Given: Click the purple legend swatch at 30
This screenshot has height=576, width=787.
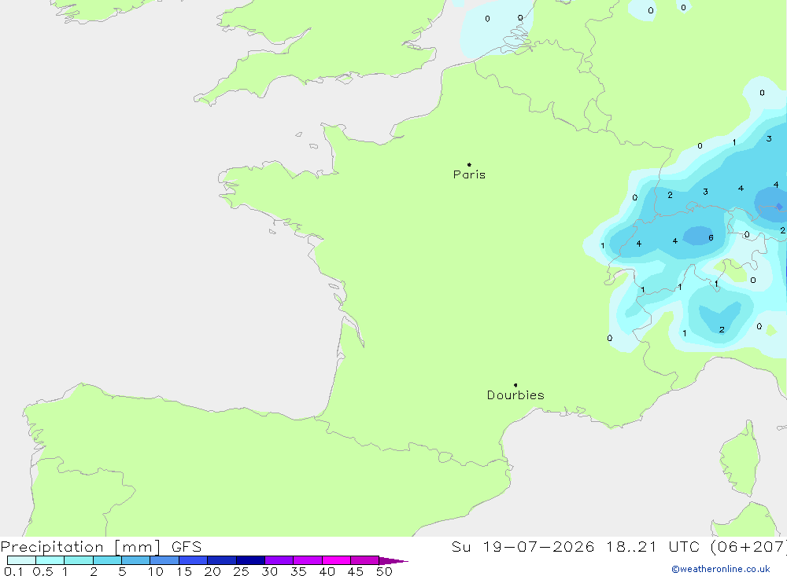Looking at the screenshot, I should coord(279,560).
